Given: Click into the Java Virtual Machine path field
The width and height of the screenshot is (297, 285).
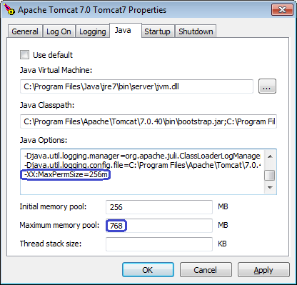Looking at the screenshot, I should pyautogui.click(x=136, y=86).
